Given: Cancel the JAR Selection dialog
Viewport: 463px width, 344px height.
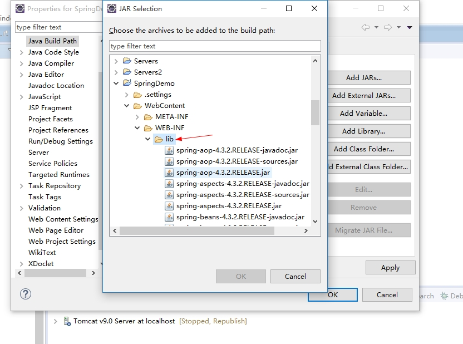Looking at the screenshot, I should pyautogui.click(x=295, y=277).
